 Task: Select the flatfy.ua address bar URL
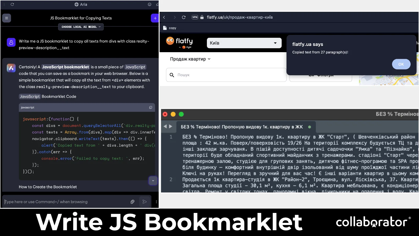click(x=240, y=17)
